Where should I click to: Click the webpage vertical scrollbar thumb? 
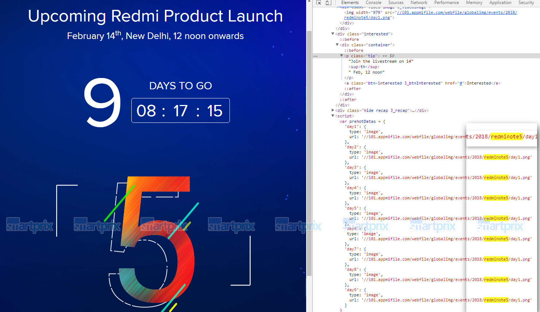309,153
